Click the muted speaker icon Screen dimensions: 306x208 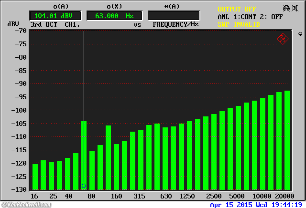tap(295, 8)
